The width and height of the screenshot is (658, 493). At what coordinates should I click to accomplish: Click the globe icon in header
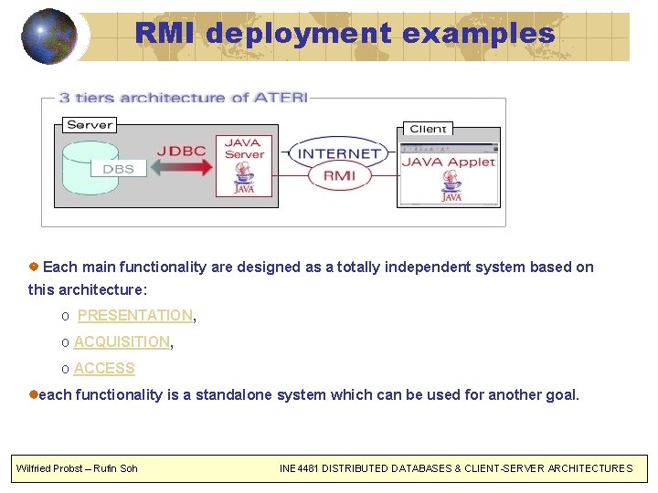49,37
